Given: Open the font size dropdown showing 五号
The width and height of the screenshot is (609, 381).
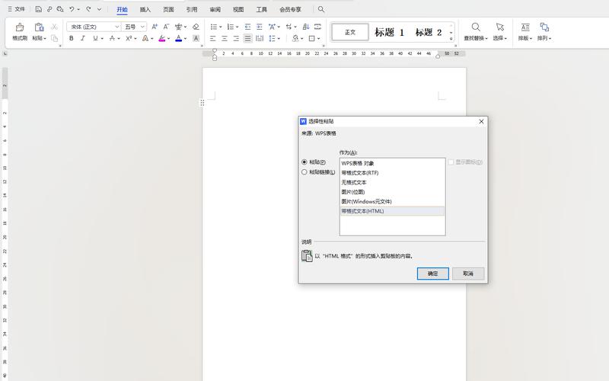Looking at the screenshot, I should point(134,27).
